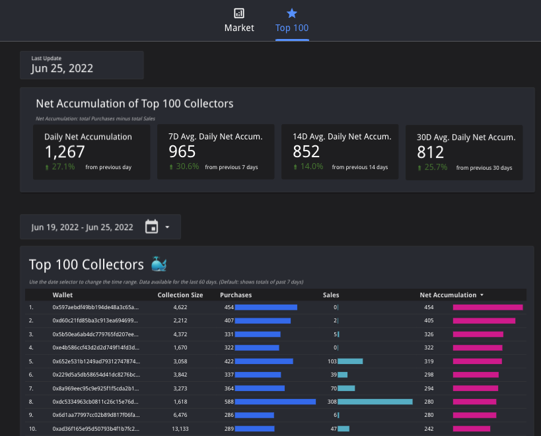The width and height of the screenshot is (541, 436).
Task: Select wallet 0x6d1aa77997cc02b89d817f06fa...
Action: (96, 415)
